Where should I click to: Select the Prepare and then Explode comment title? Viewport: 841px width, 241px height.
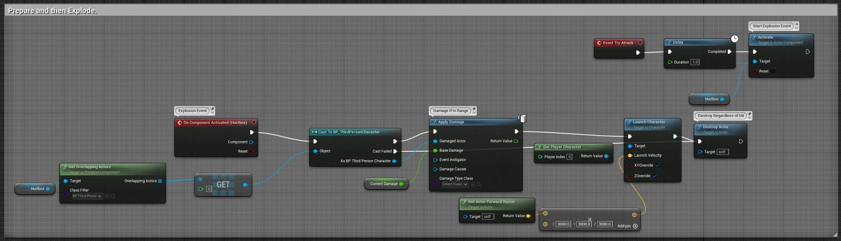click(52, 10)
